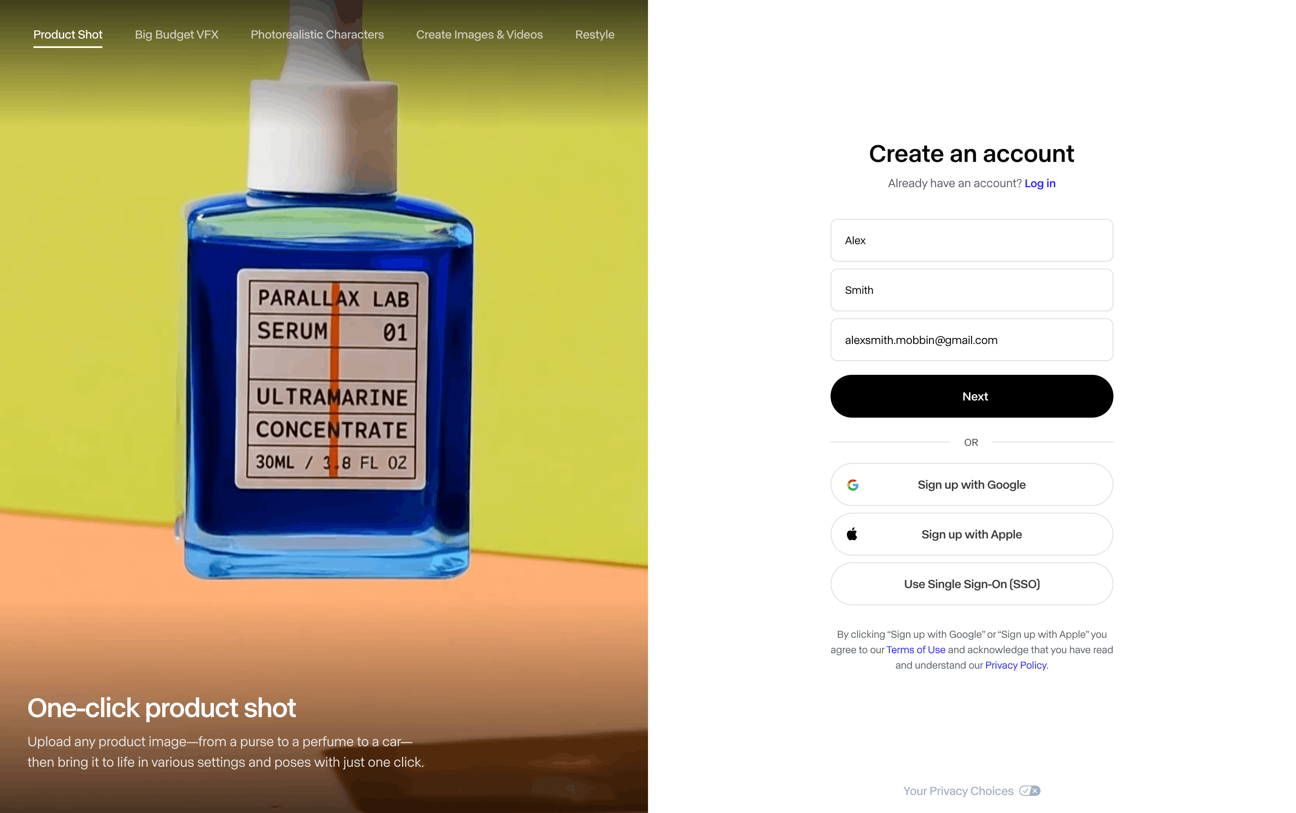Edit the email address input field

pos(972,340)
